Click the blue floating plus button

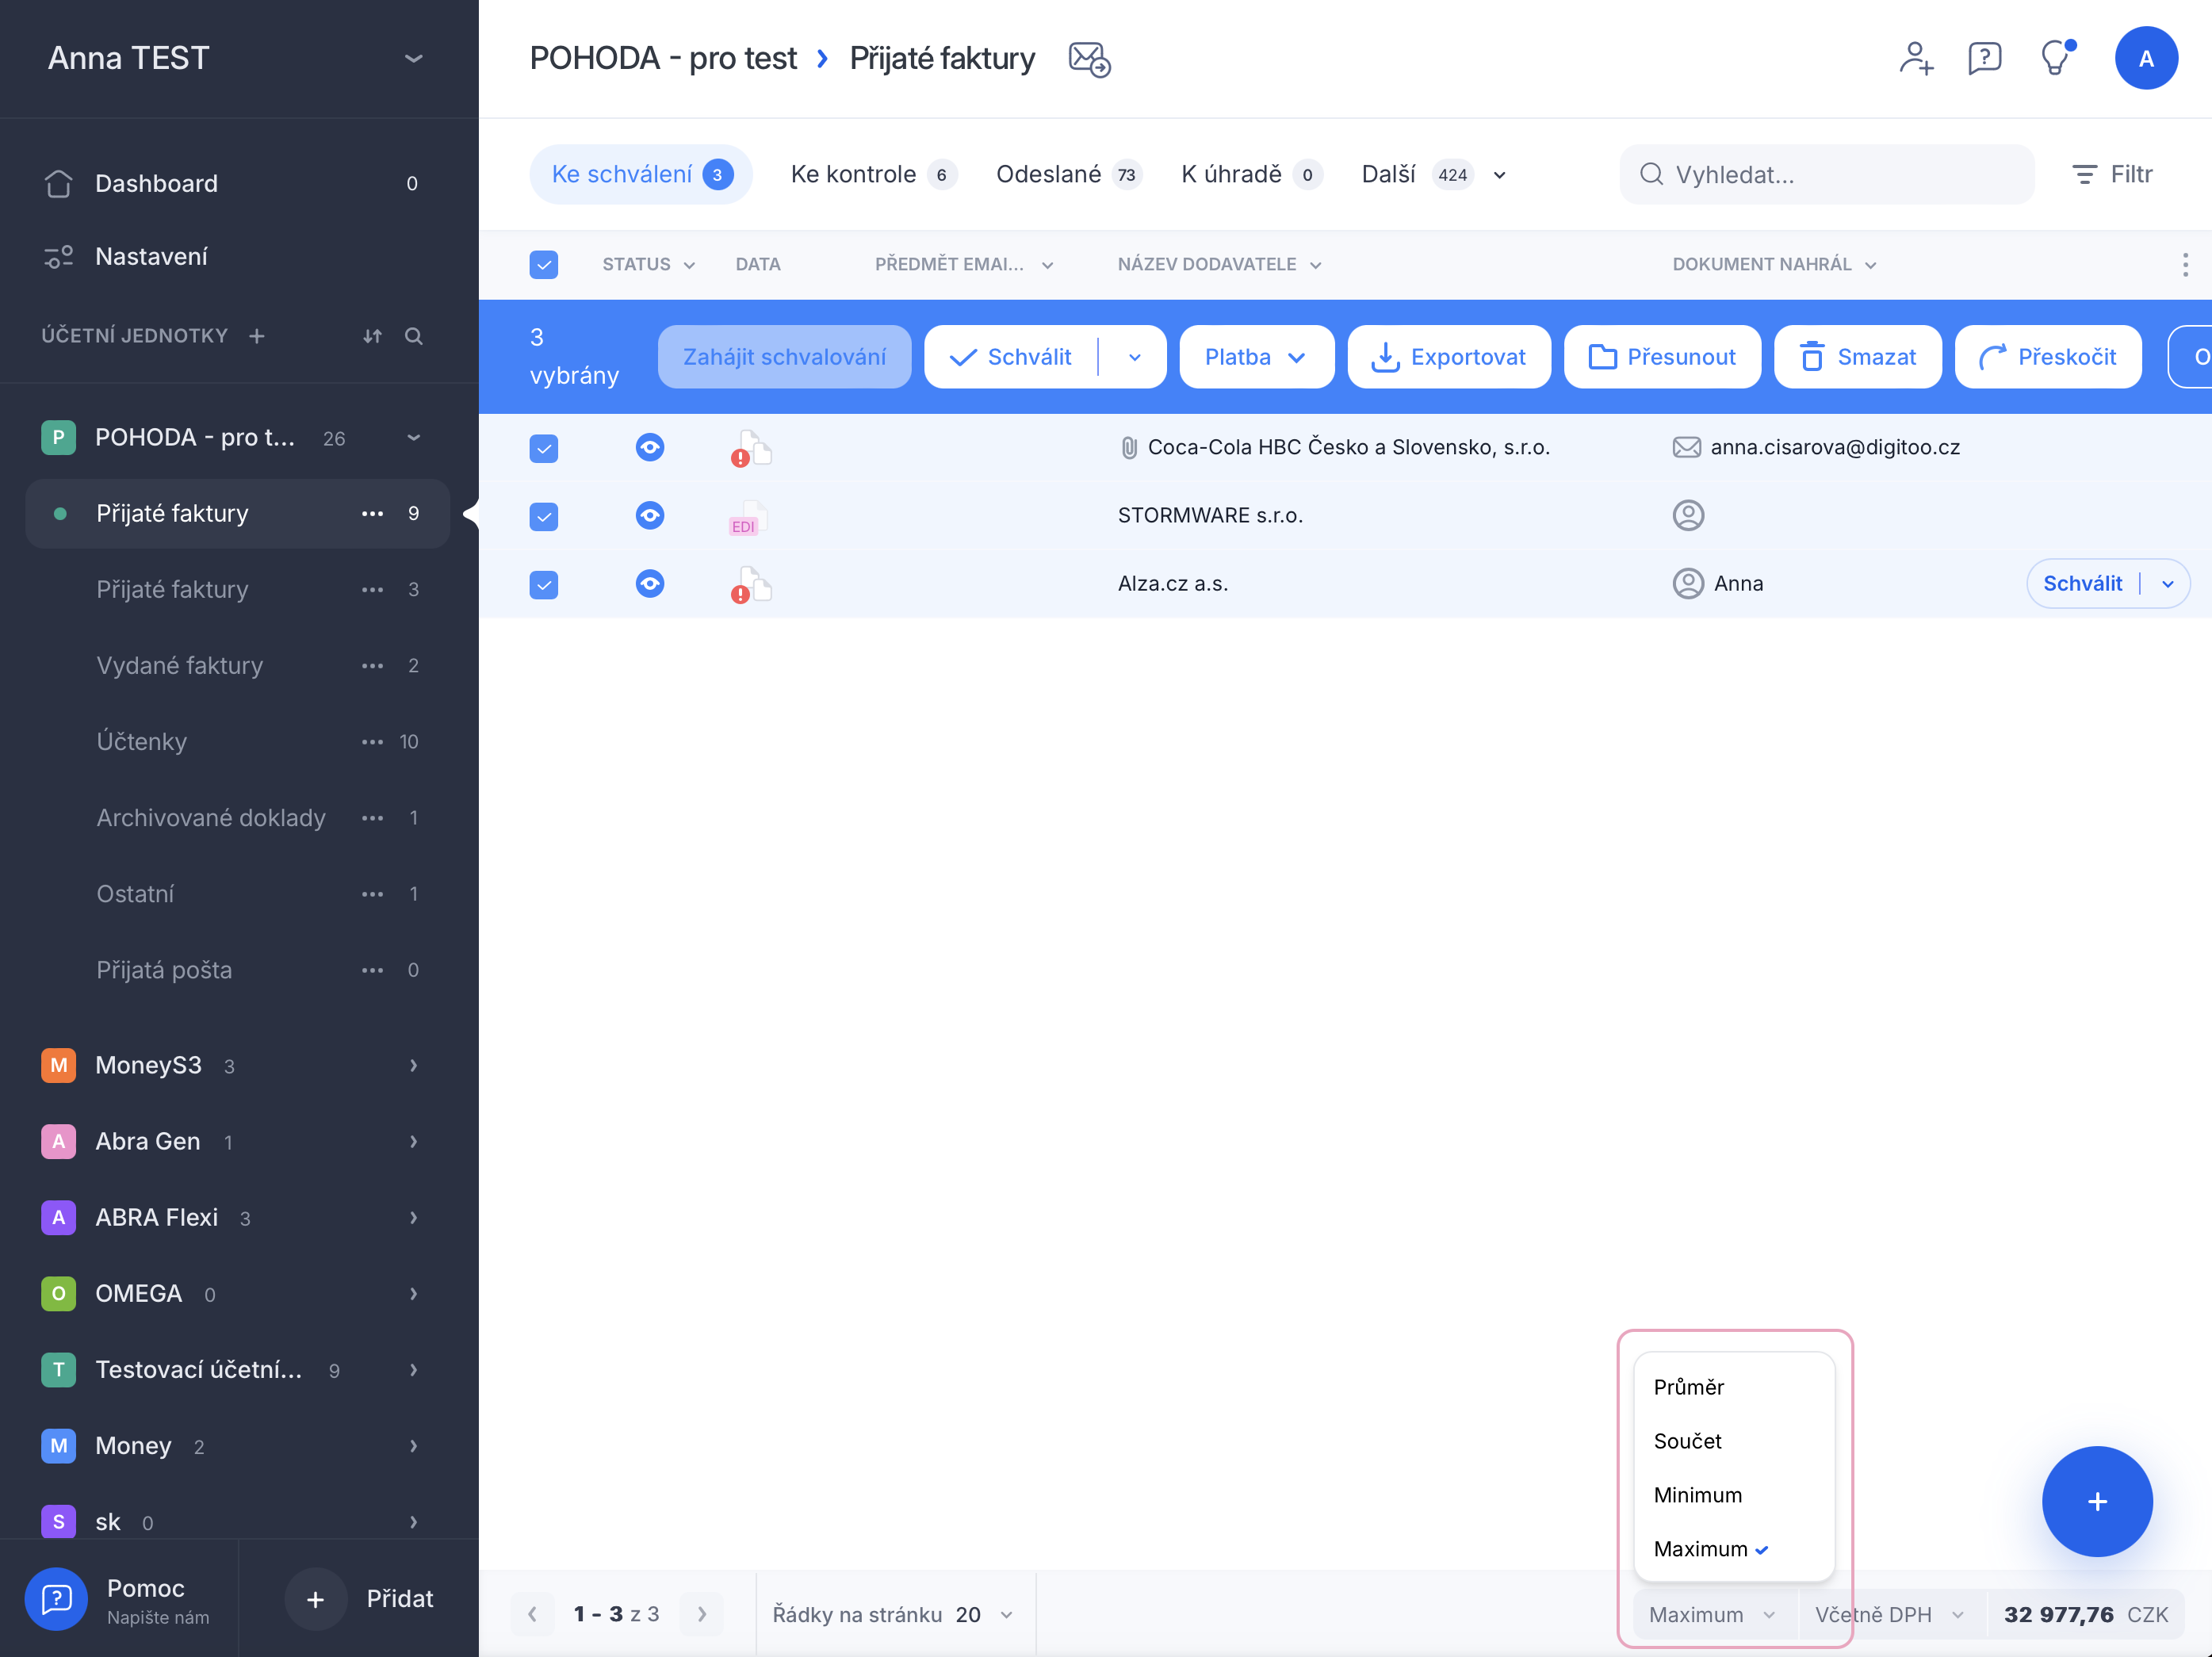[x=2096, y=1500]
